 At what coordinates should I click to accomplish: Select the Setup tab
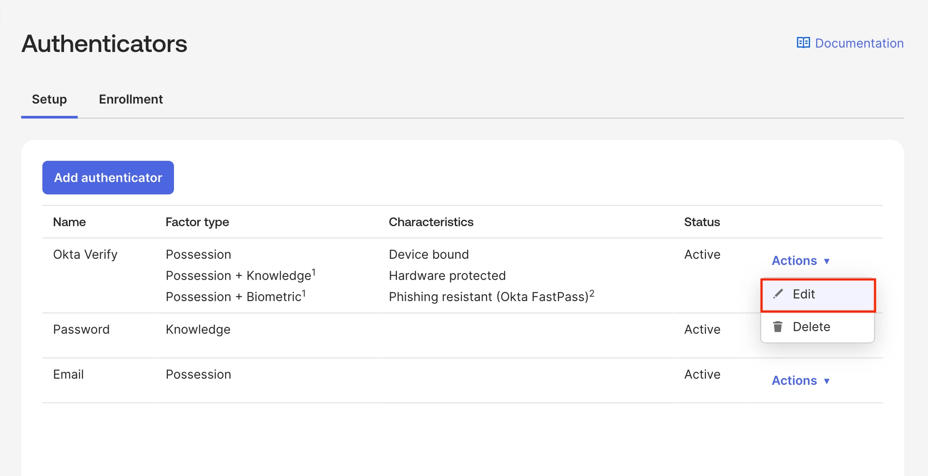(49, 99)
